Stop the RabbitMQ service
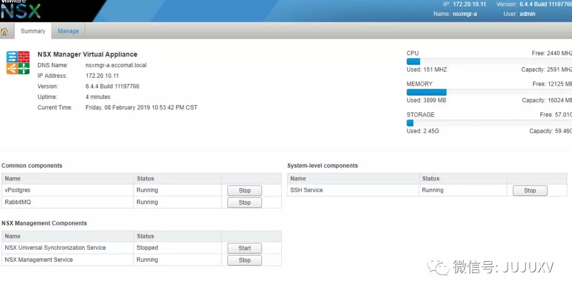This screenshot has width=572, height=292. (244, 203)
